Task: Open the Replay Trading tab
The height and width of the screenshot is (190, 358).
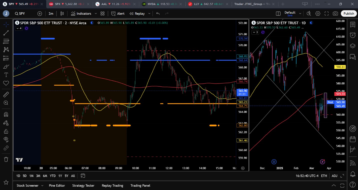Action: tap(112, 186)
